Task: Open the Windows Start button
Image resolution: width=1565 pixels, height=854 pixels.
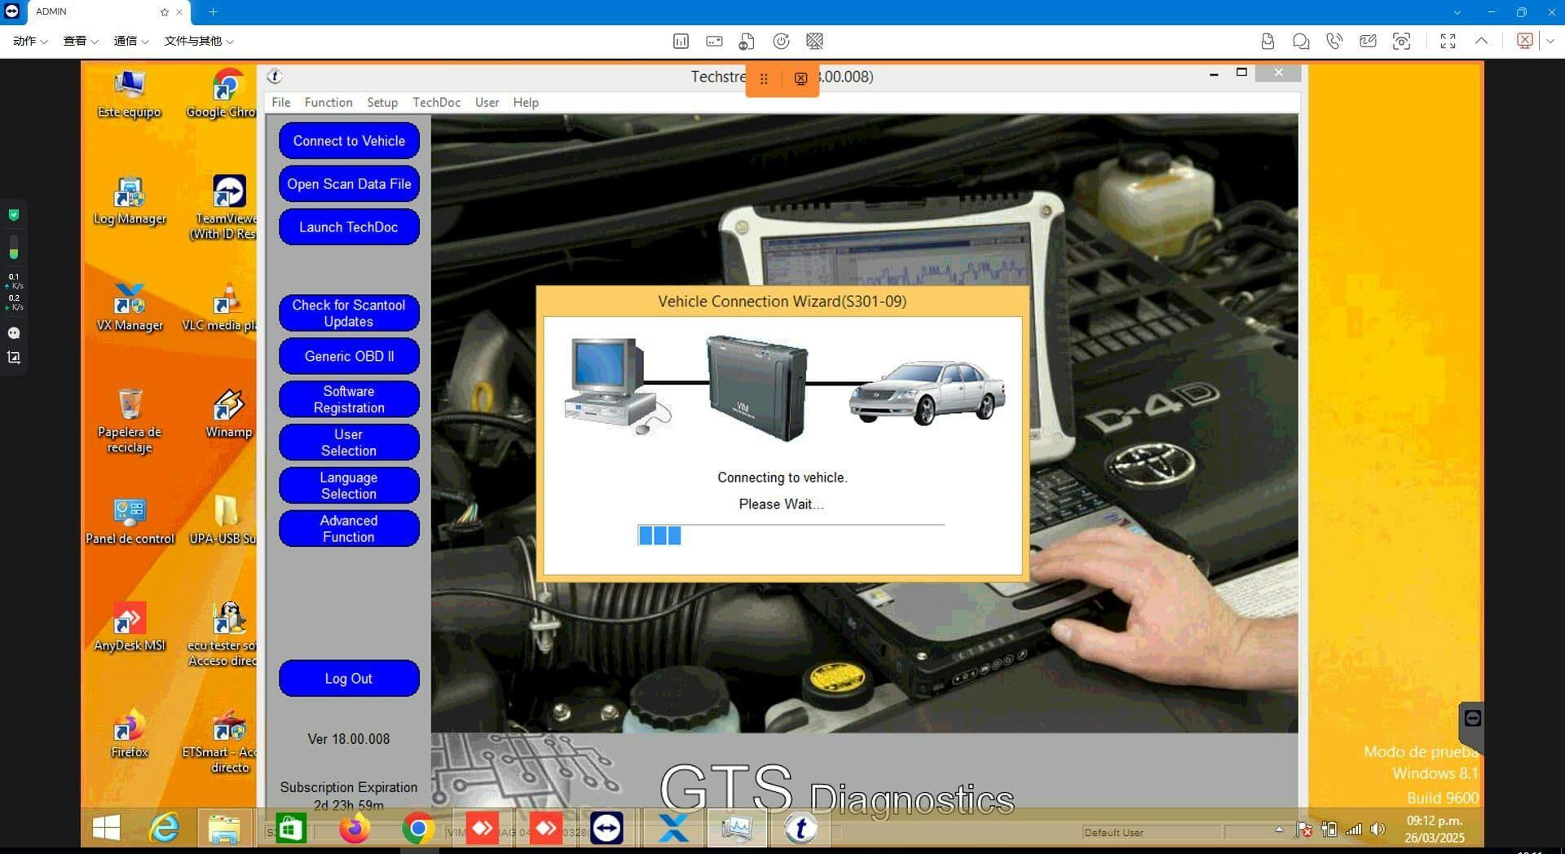Action: coord(106,829)
